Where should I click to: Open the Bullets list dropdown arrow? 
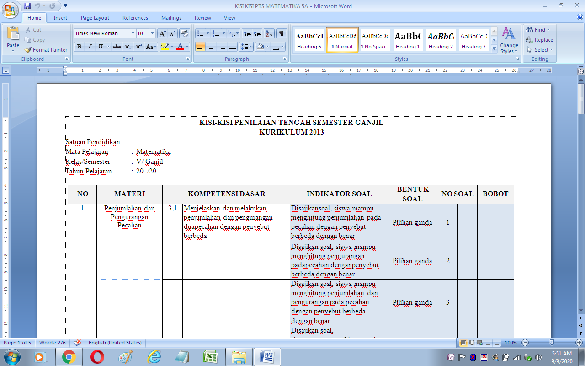pyautogui.click(x=207, y=33)
